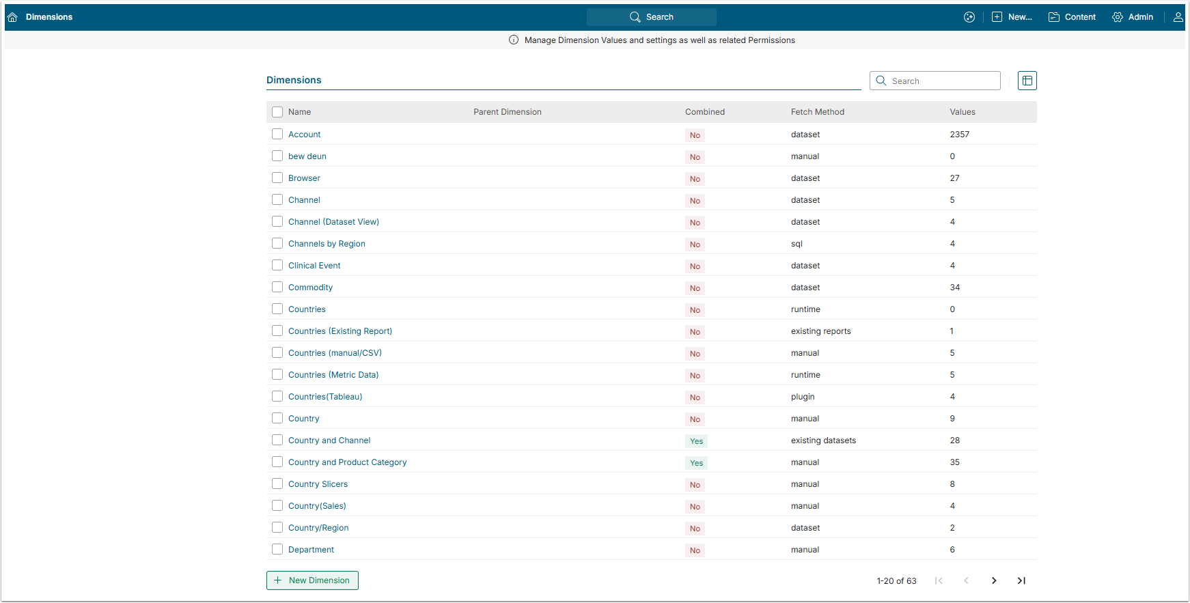Jump to last page of dimensions
The image size is (1190, 603).
coord(1021,580)
